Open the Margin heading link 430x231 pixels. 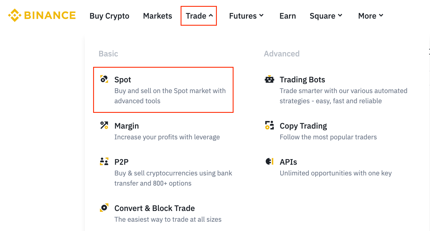pyautogui.click(x=127, y=126)
